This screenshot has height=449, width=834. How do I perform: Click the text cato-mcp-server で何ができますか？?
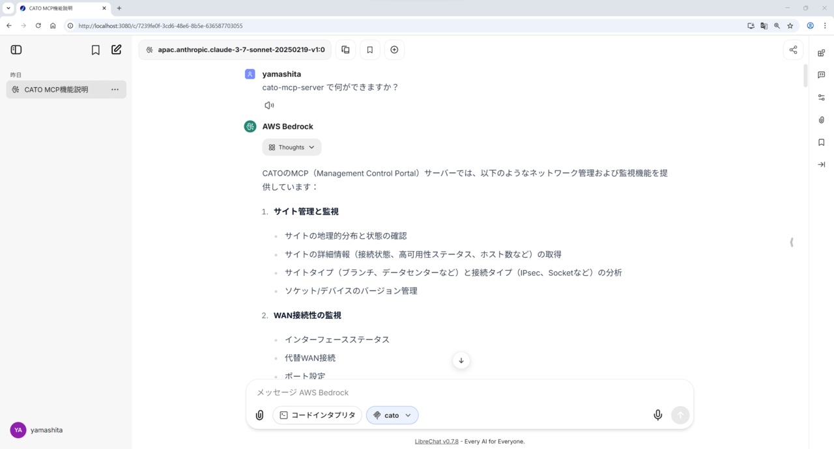coord(330,87)
